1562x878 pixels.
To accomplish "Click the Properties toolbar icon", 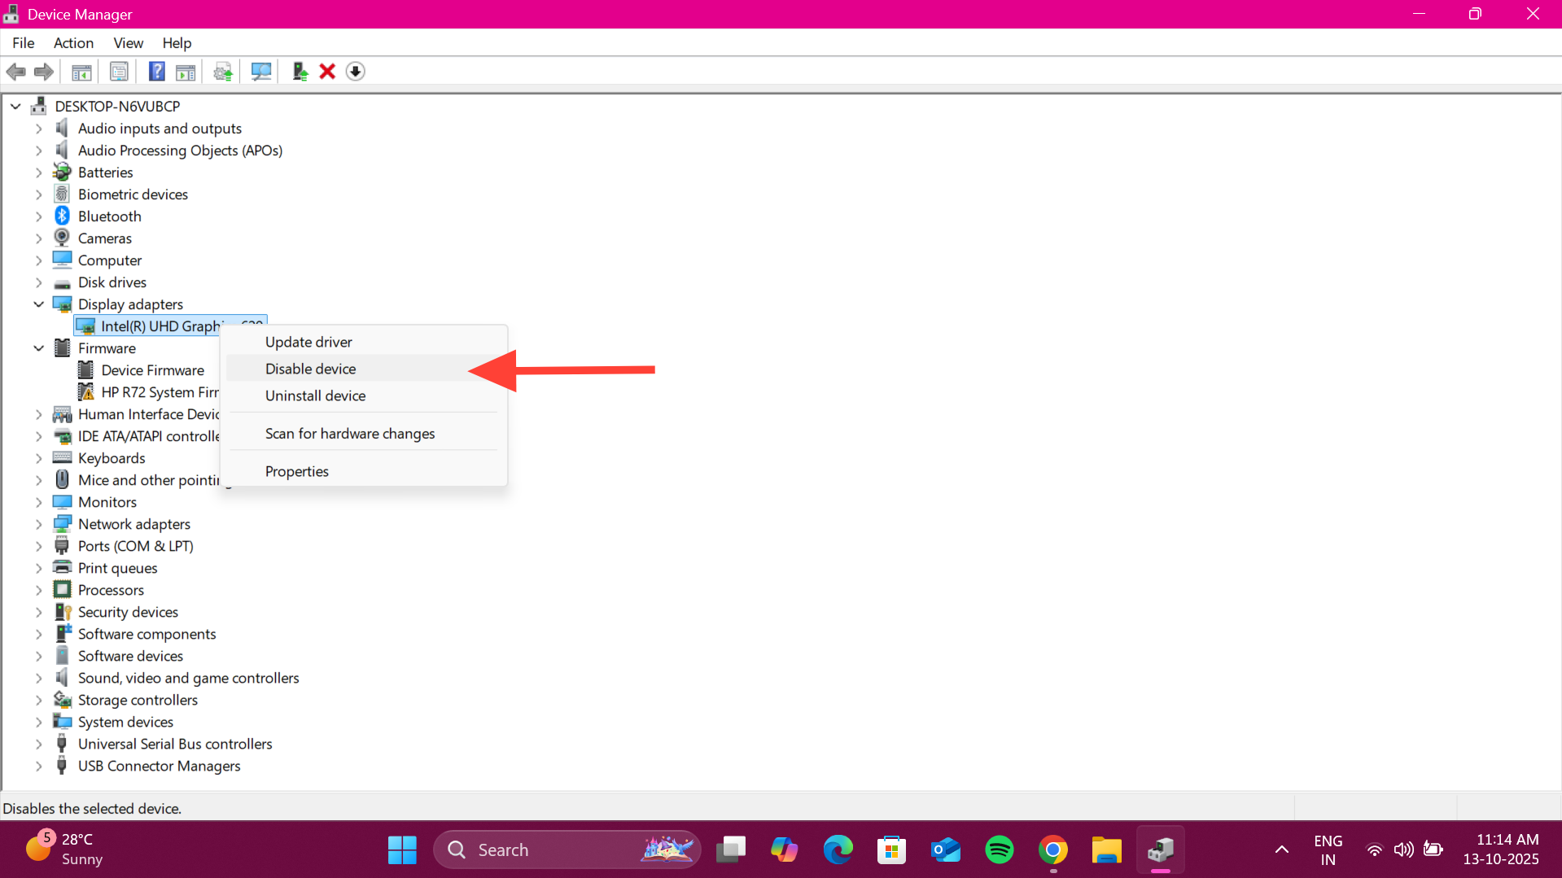I will [119, 72].
